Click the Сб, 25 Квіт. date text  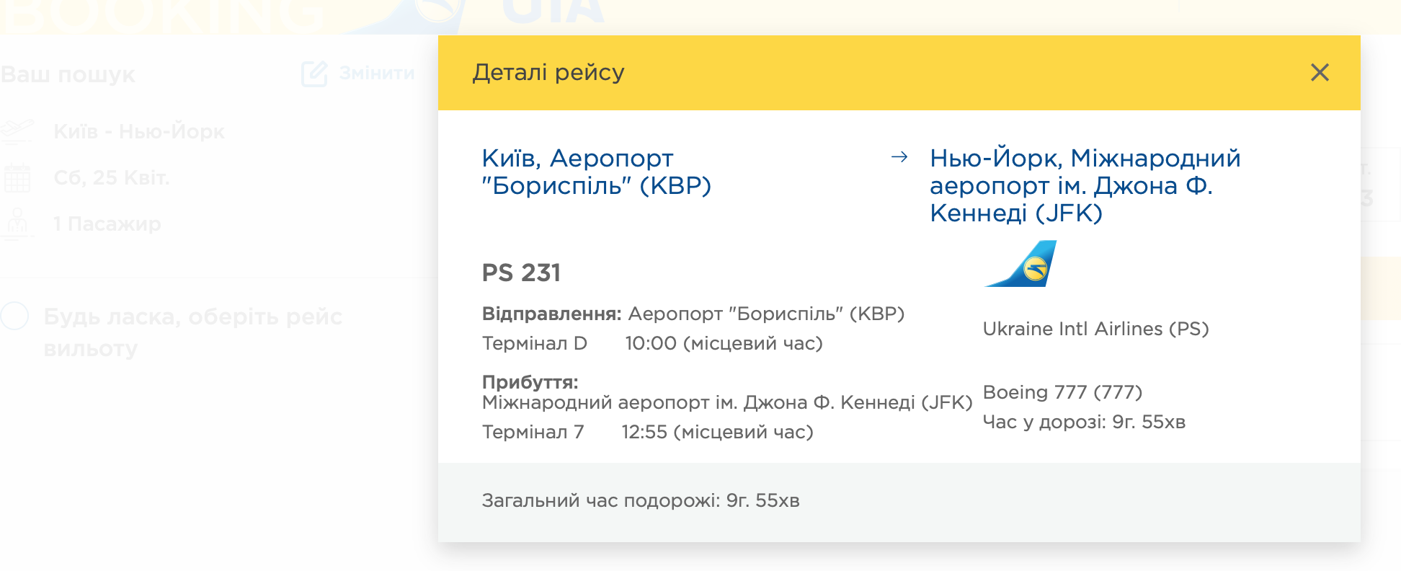point(112,177)
